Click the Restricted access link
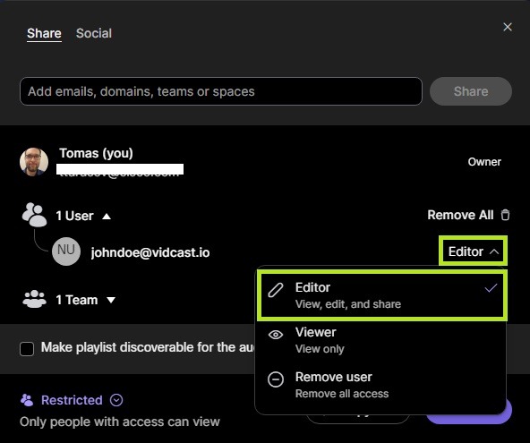The image size is (530, 443). point(72,400)
